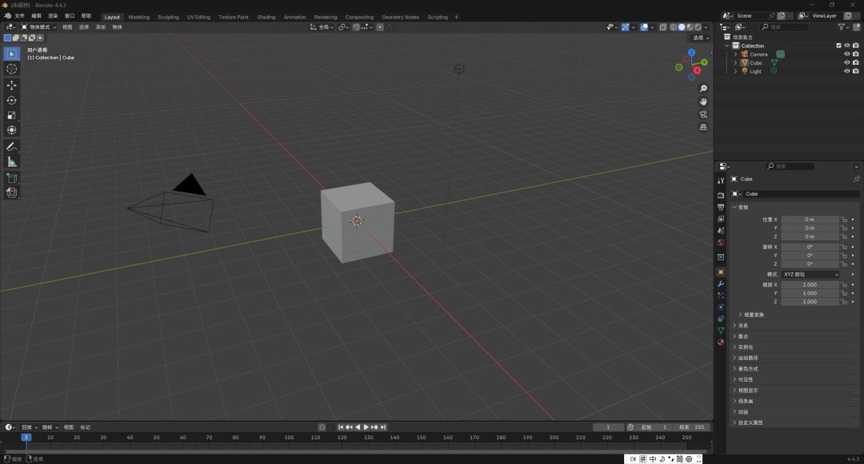This screenshot has width=864, height=464.
Task: Uncheck the Collection exclude checkbox
Action: click(838, 46)
